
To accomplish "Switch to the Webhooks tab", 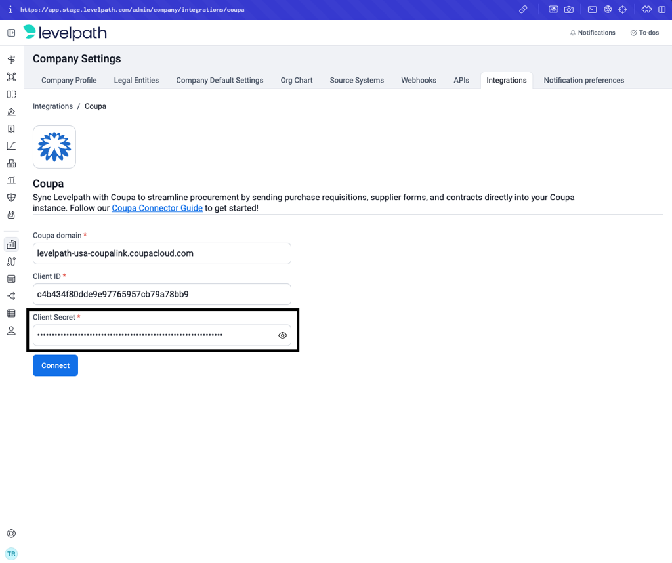I will (419, 80).
